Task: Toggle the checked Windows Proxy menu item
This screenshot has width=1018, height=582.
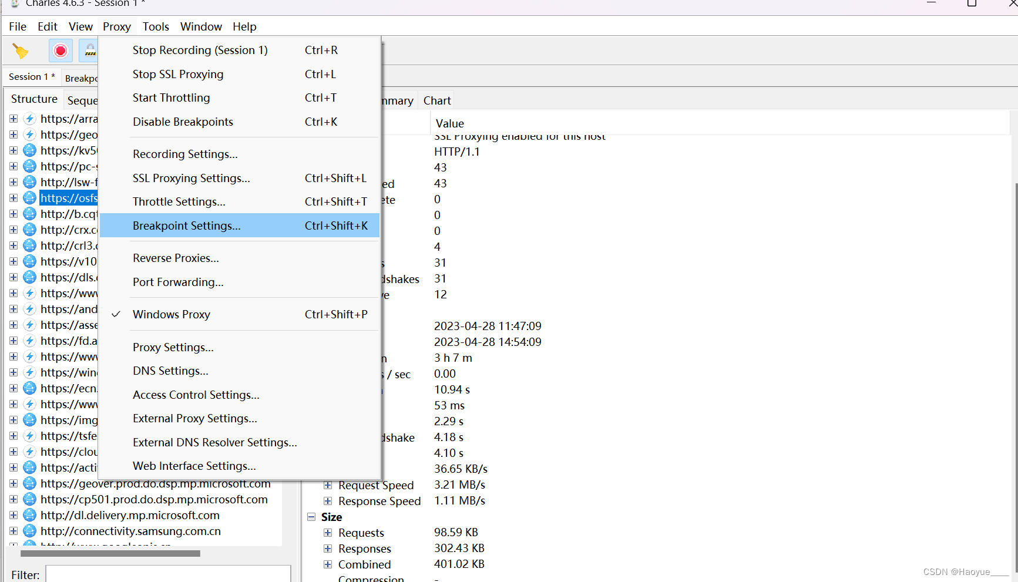Action: (x=240, y=314)
